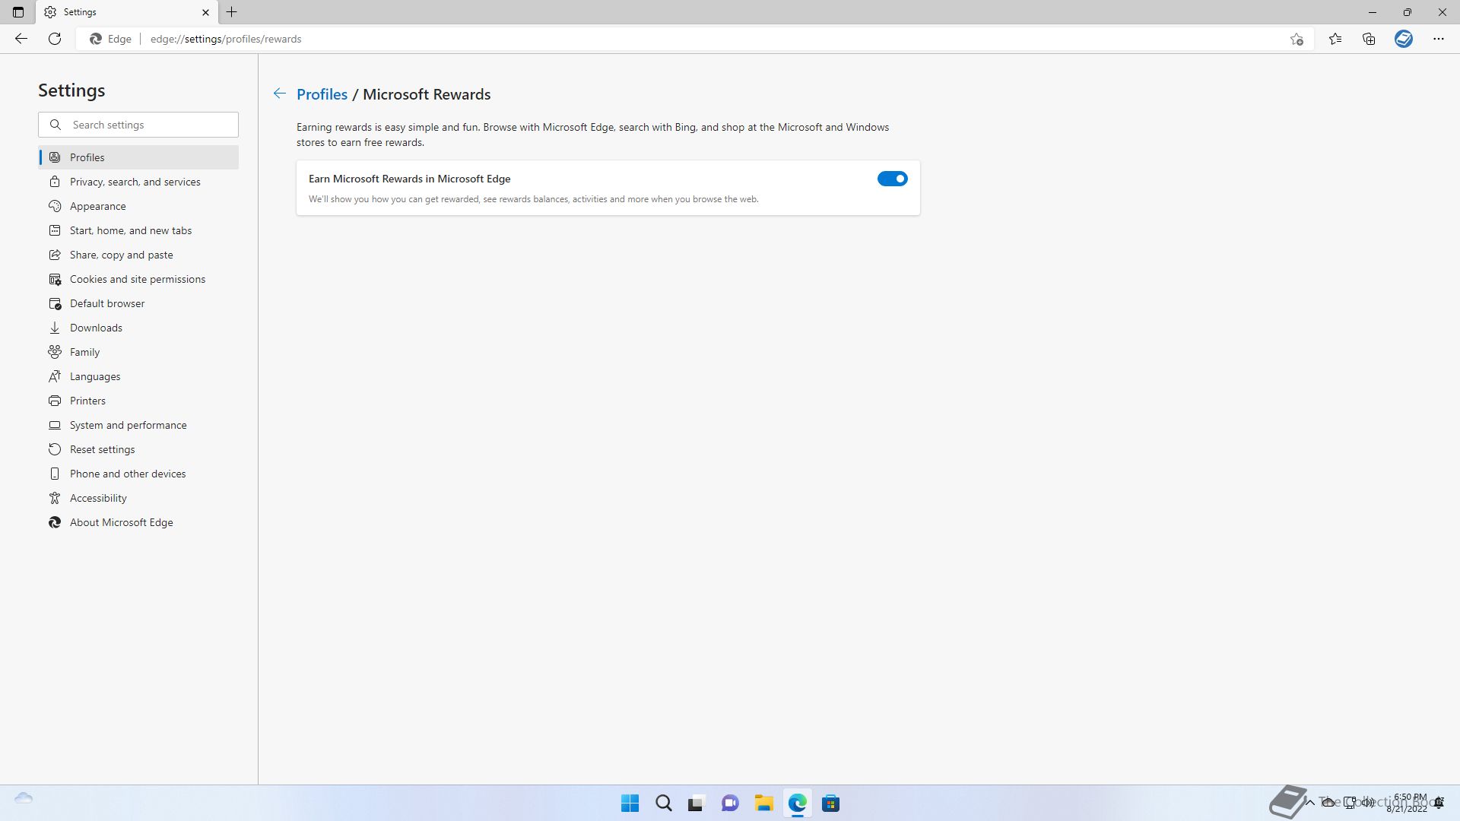1460x821 pixels.
Task: Open the profile avatar icon in toolbar
Action: 1404,39
